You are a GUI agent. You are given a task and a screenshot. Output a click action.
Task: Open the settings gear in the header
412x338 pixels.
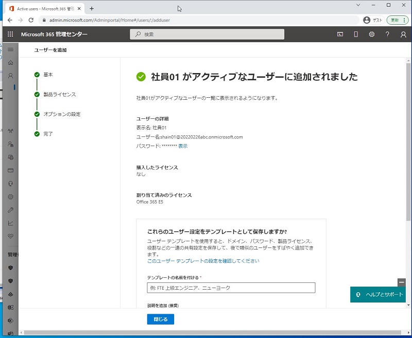(371, 34)
